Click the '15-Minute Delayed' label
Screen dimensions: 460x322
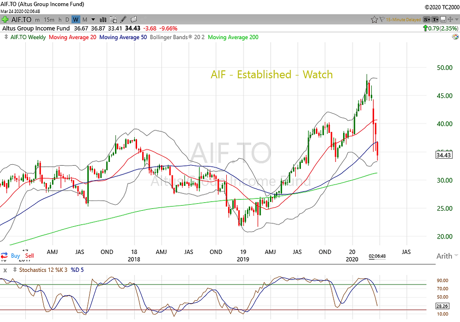[403, 20]
